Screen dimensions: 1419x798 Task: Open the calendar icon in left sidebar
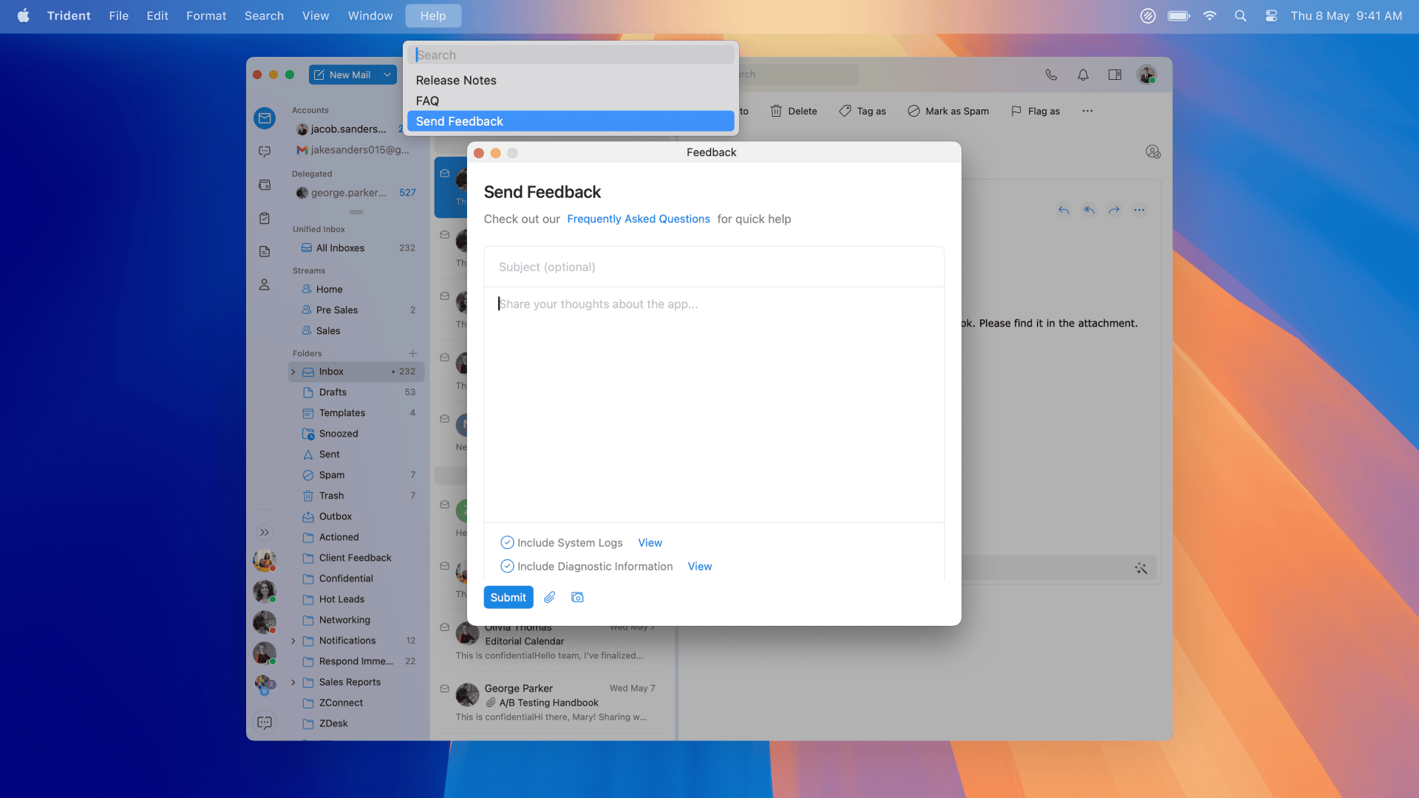(265, 185)
